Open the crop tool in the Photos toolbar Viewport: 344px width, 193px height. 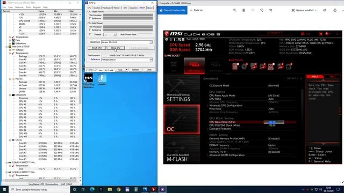point(271,10)
